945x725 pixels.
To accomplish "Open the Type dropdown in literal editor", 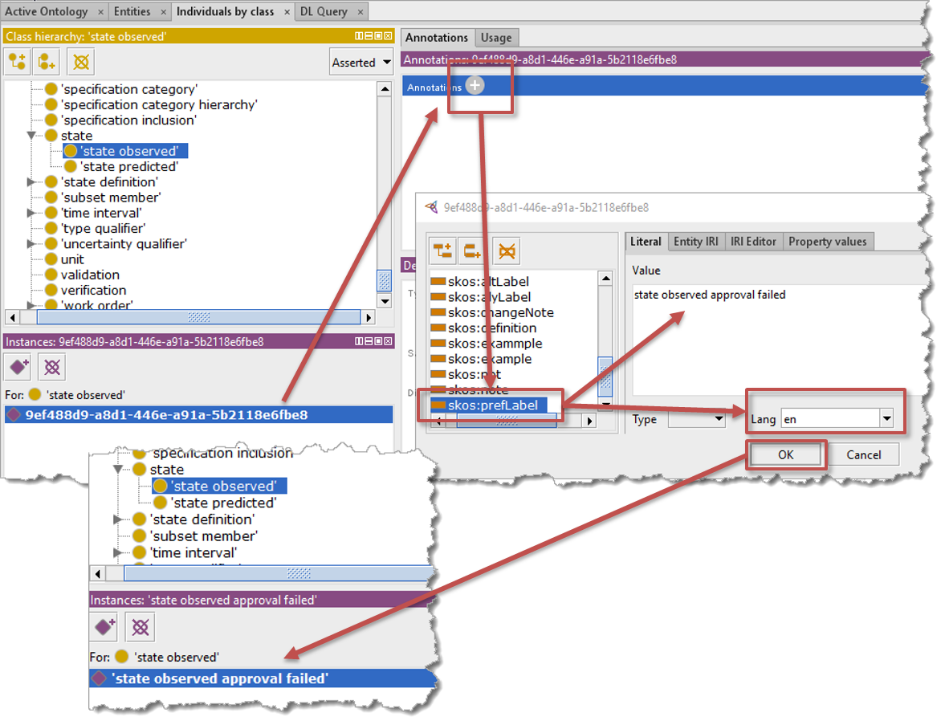I will click(719, 418).
